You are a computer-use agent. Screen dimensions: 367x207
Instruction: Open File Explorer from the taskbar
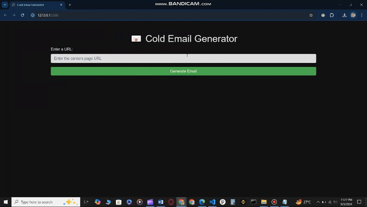click(264, 202)
